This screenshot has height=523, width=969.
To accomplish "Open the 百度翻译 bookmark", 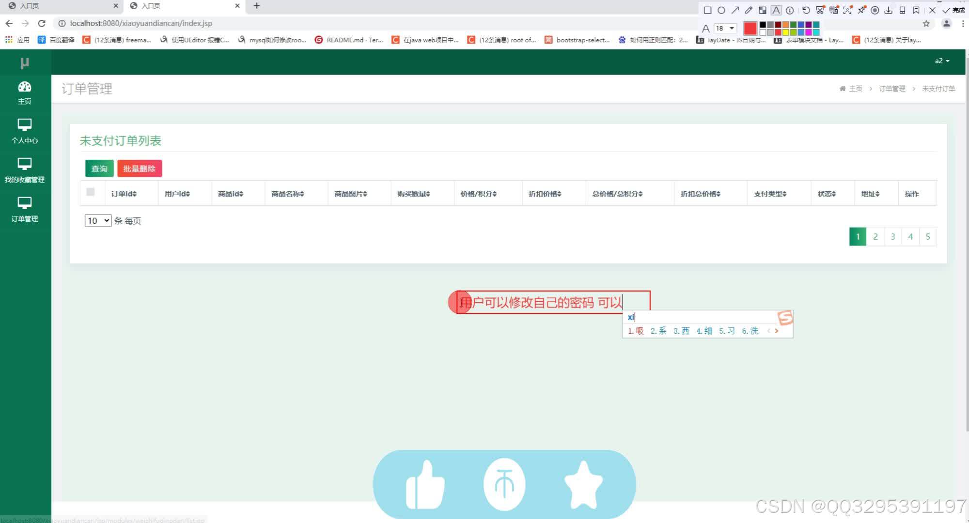I will [x=56, y=40].
